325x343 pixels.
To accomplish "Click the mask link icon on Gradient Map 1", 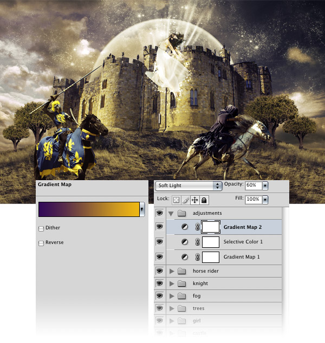I will pos(197,257).
